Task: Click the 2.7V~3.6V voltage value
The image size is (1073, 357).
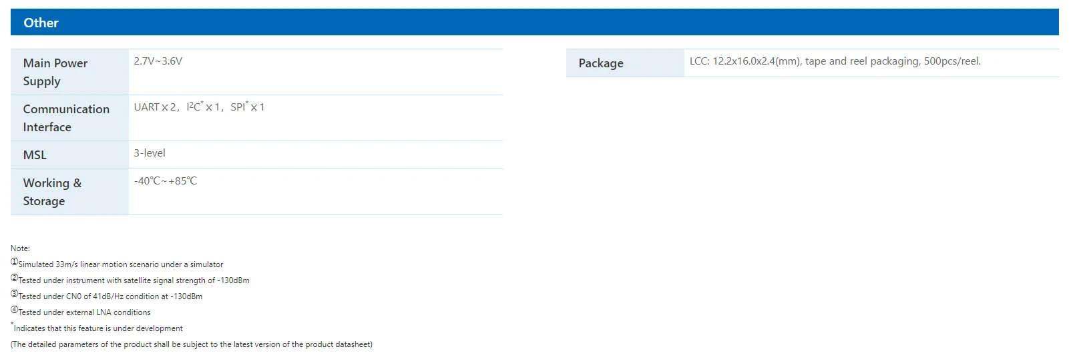Action: (158, 61)
